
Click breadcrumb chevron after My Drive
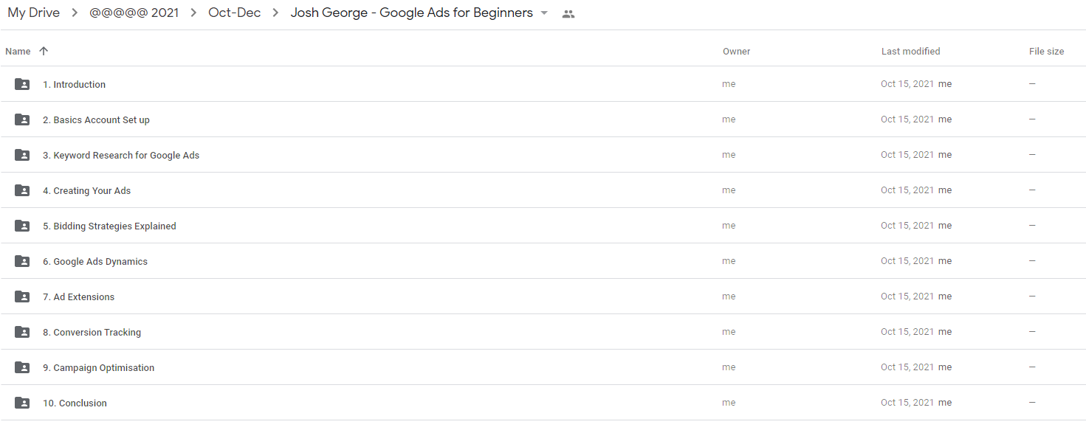point(75,13)
